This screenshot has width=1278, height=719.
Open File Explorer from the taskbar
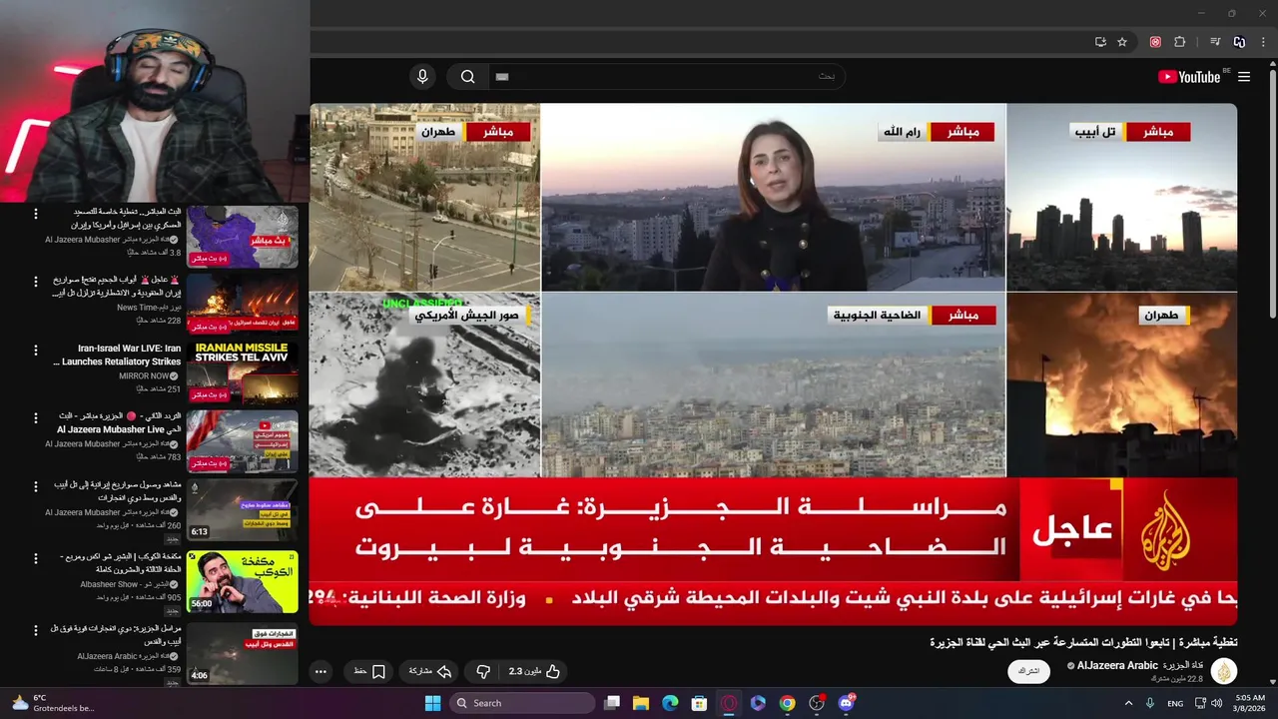(641, 703)
